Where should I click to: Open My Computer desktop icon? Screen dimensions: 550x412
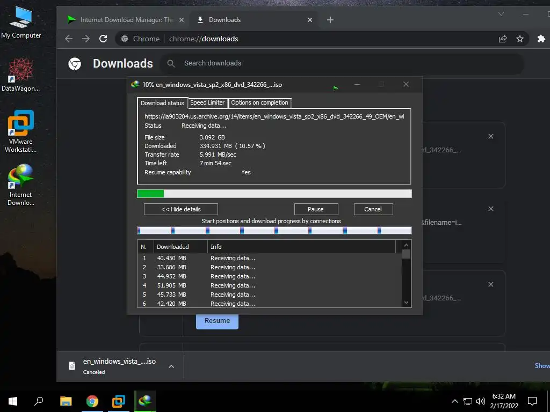[21, 21]
